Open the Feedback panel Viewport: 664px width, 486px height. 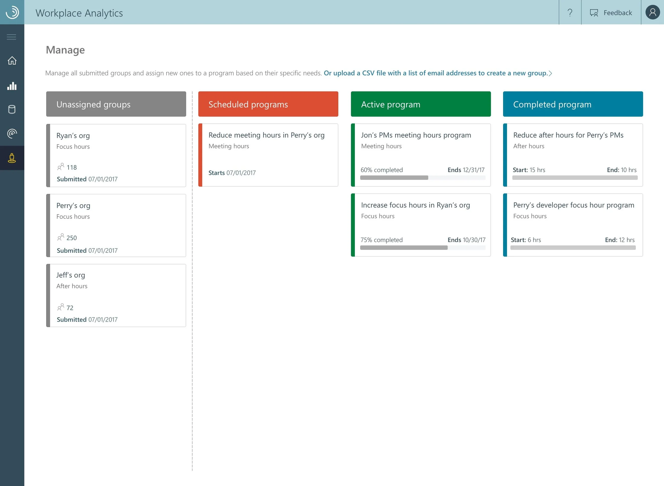click(x=610, y=13)
